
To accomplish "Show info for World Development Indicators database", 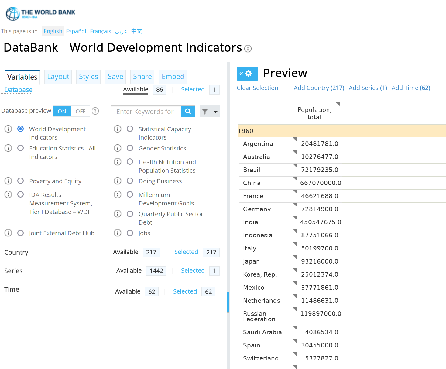I will (8, 129).
